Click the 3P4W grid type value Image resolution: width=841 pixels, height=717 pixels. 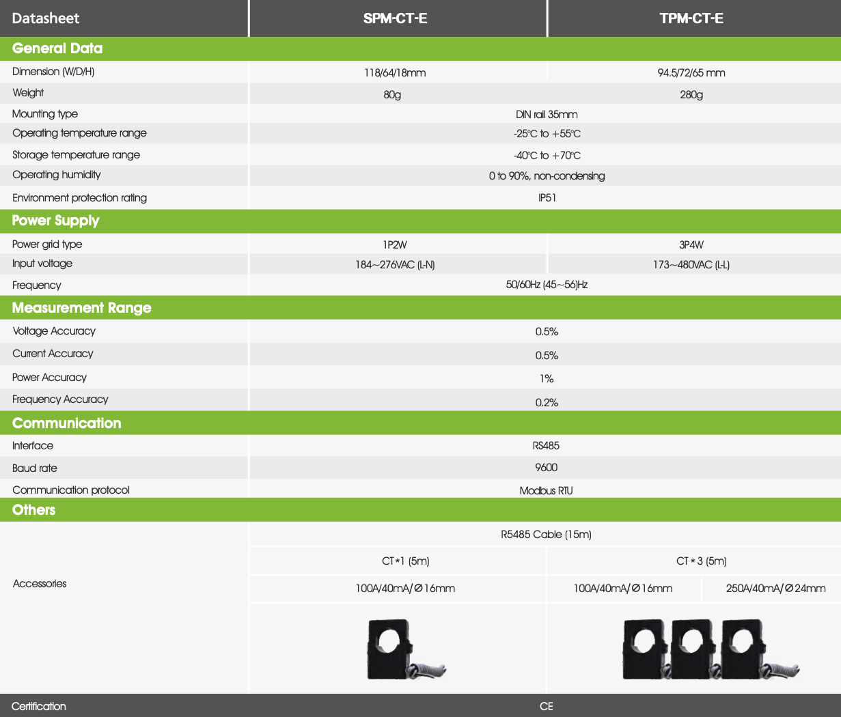point(691,244)
